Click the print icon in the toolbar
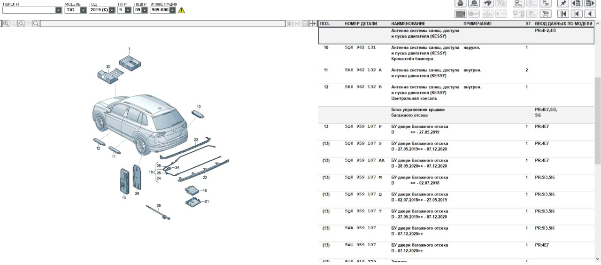The image size is (601, 265). pyautogui.click(x=460, y=3)
